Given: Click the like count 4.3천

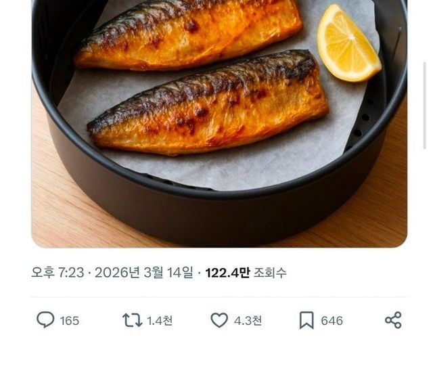Looking at the screenshot, I should point(248,321).
